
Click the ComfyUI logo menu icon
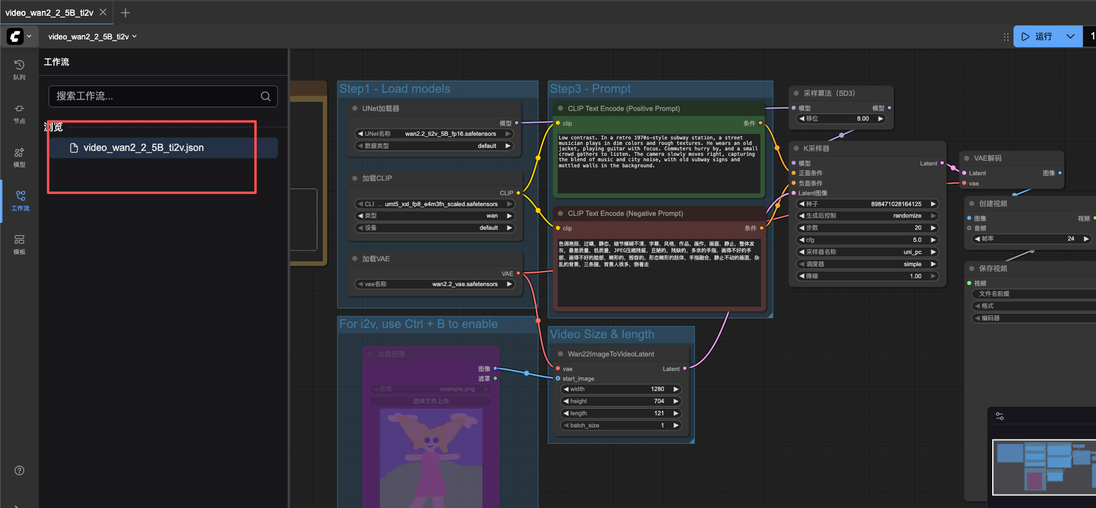click(x=15, y=36)
